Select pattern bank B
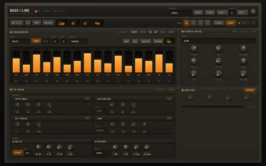 pos(194,23)
